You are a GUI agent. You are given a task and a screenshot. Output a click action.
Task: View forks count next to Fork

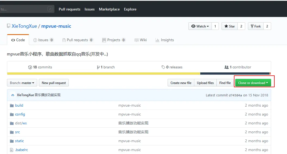[267, 26]
